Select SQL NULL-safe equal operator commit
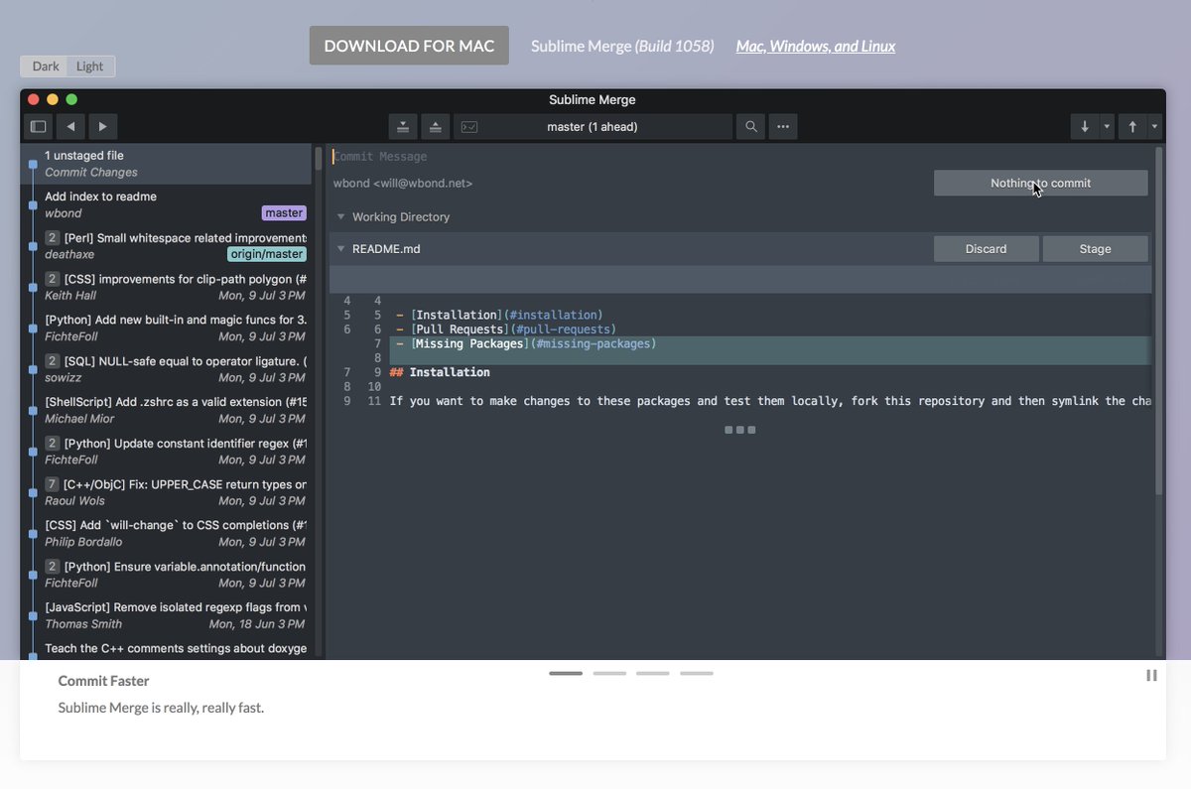 coord(167,369)
